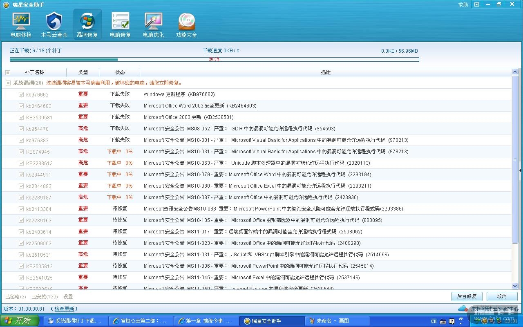This screenshot has width=523, height=327.
Task: Click the 检查更新 check update link
Action: tap(65, 309)
